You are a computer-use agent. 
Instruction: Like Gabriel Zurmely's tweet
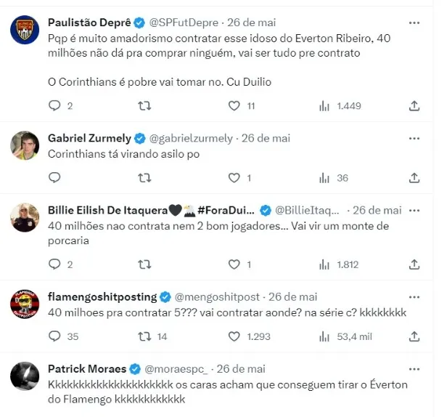234,178
